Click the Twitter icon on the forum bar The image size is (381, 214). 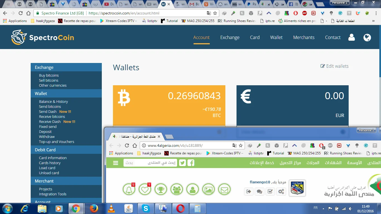182,163
